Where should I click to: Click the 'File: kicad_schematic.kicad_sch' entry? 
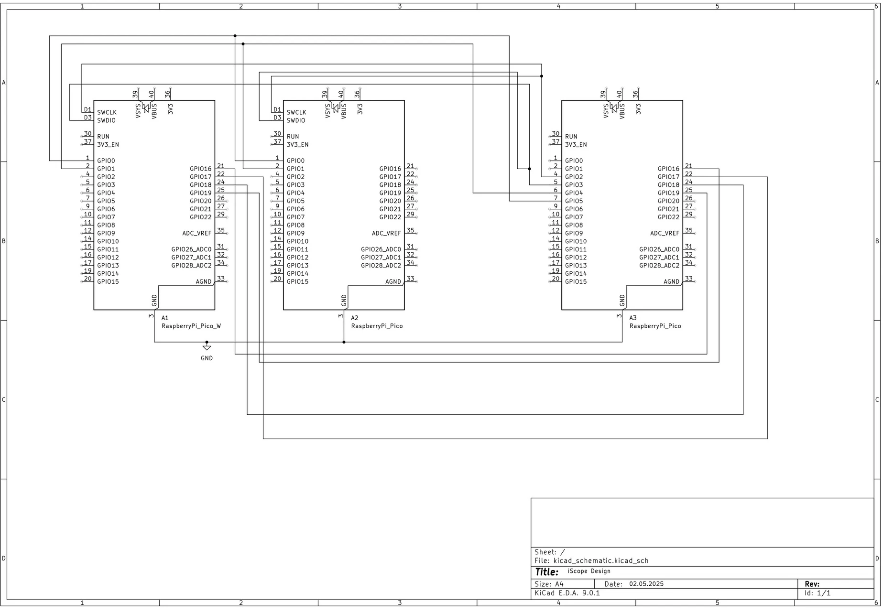coord(592,561)
